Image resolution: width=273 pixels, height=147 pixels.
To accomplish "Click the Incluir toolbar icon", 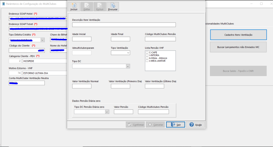I will [74, 7].
